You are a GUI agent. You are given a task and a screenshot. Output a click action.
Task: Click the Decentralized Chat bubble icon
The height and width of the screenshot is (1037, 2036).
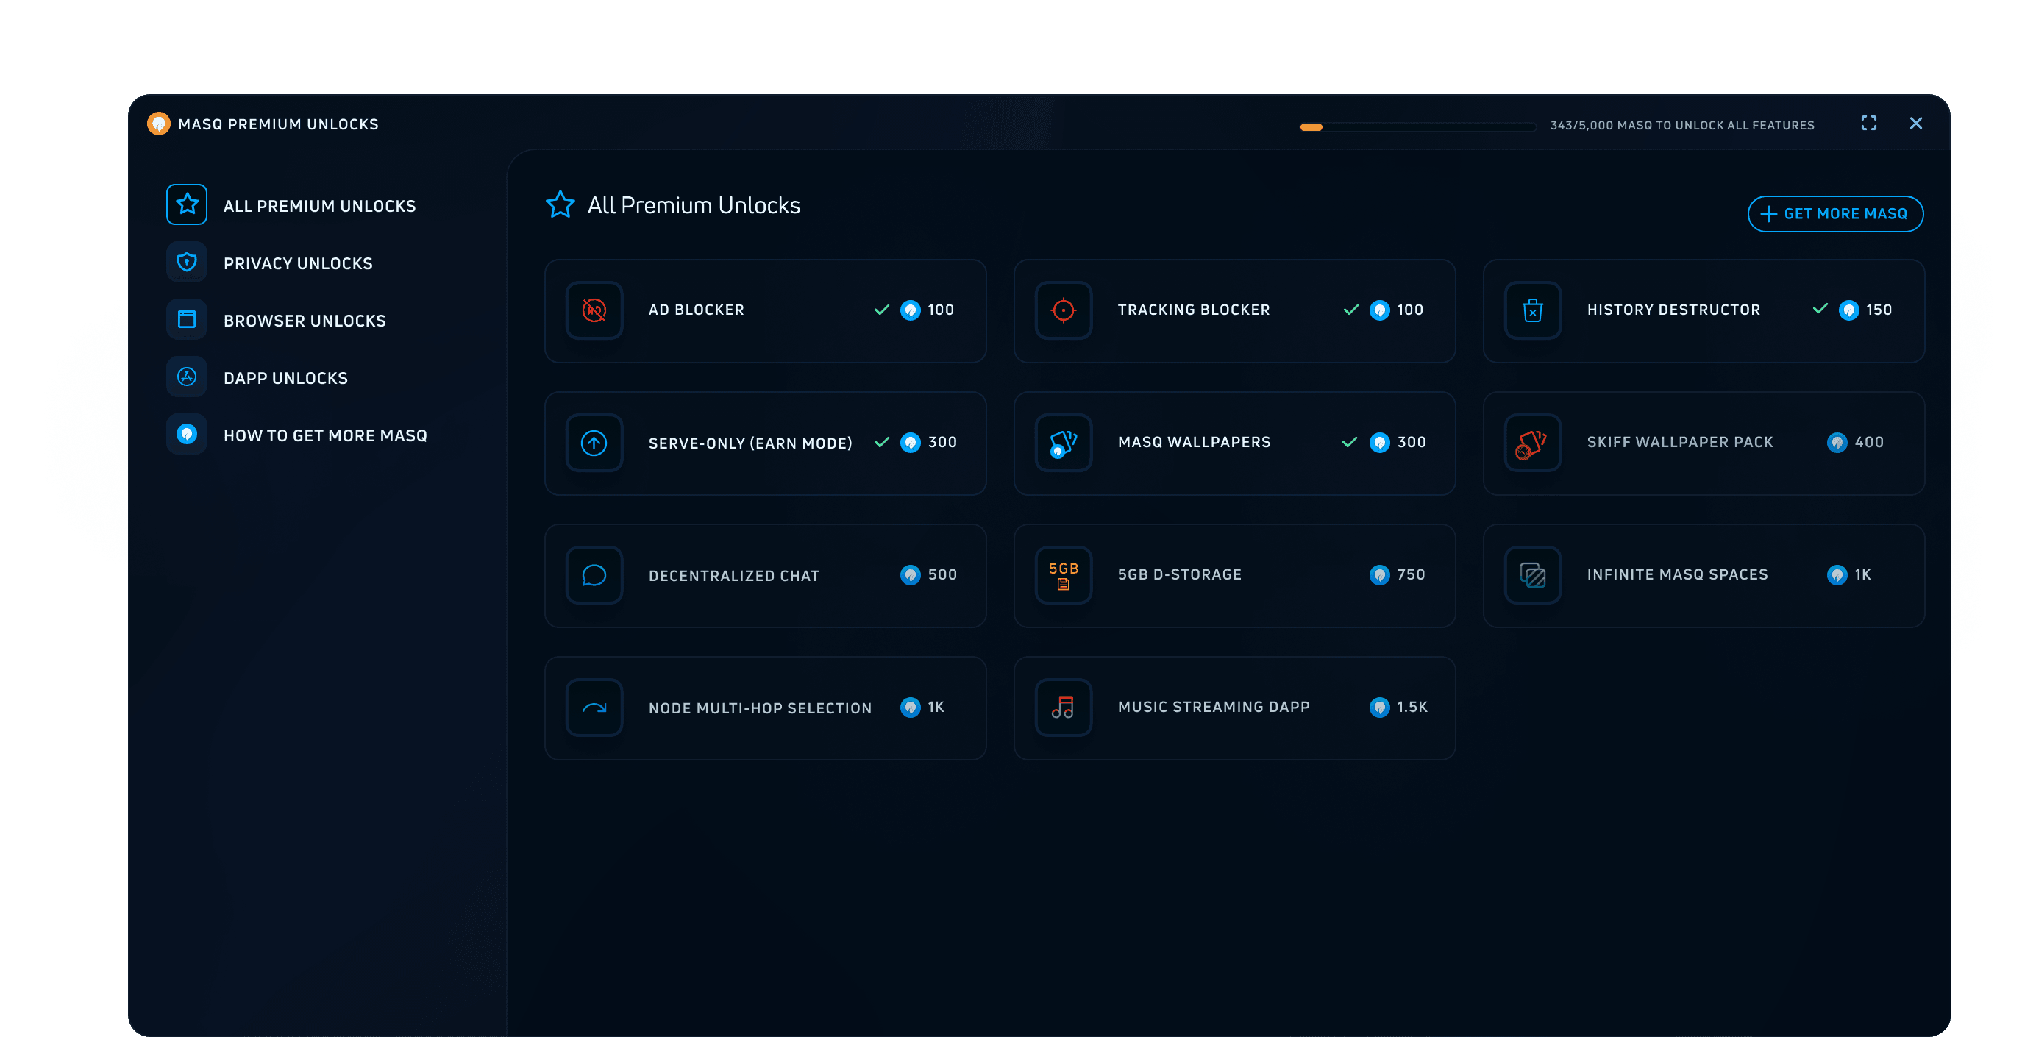[594, 575]
